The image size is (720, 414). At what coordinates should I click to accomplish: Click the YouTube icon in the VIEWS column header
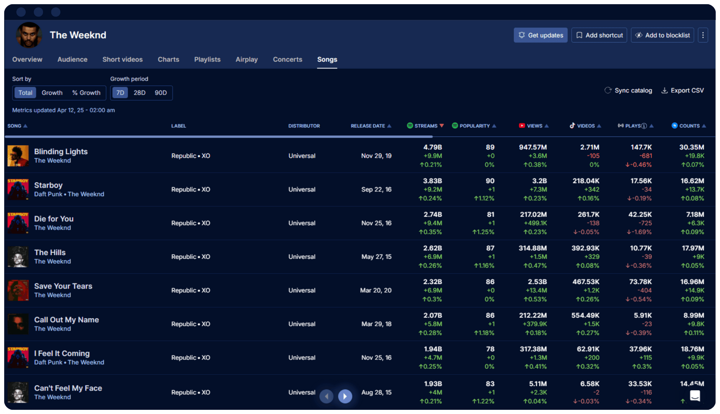tap(522, 125)
